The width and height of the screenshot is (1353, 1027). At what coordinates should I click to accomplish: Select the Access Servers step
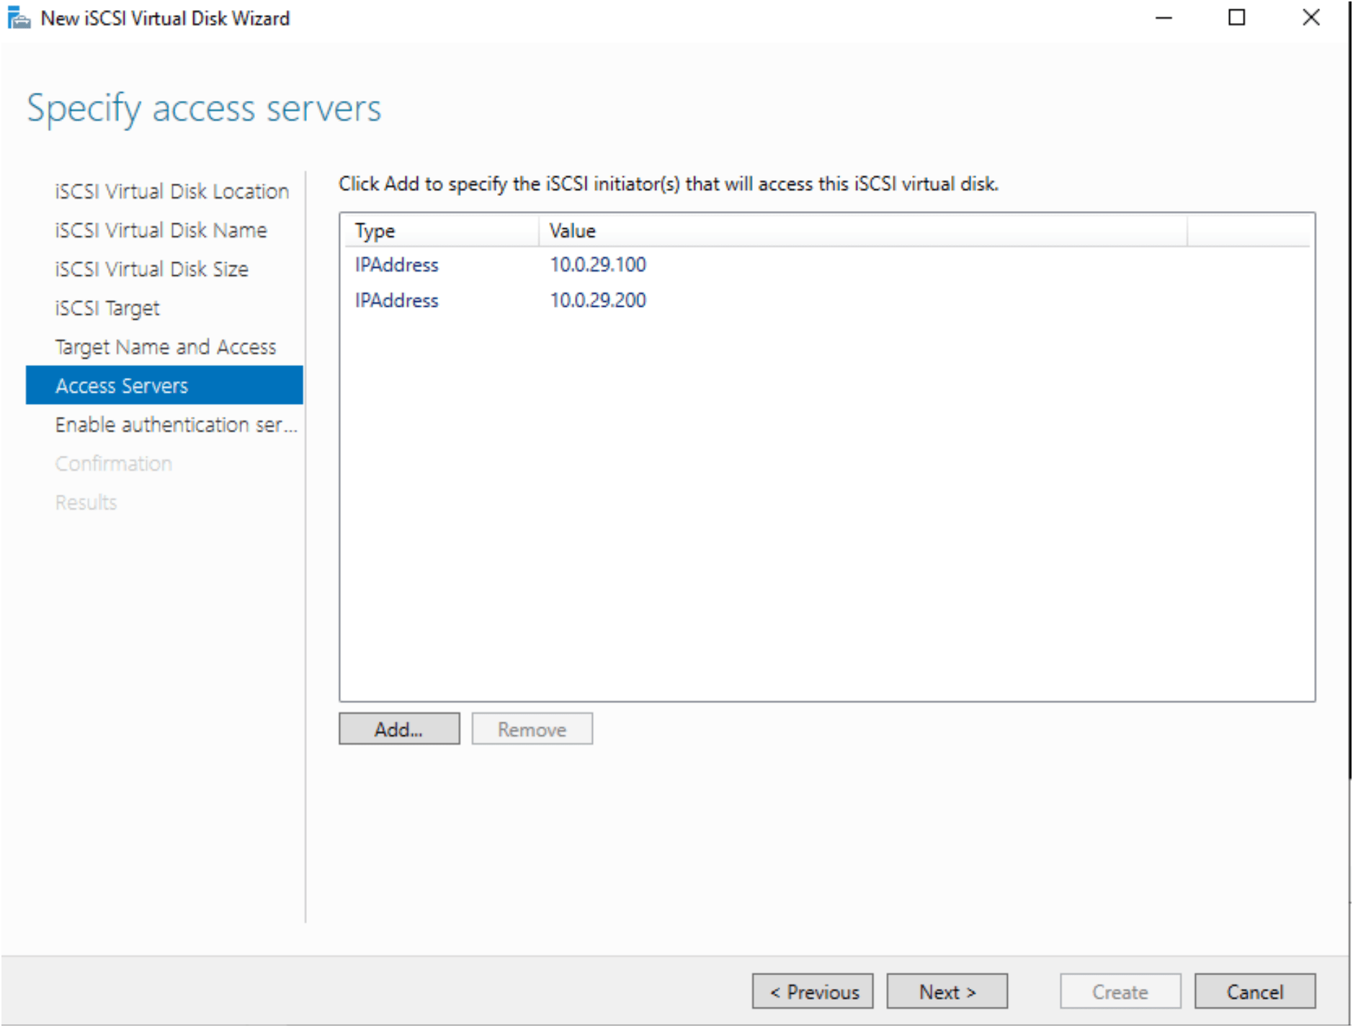tap(164, 385)
